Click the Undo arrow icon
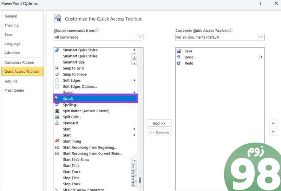The height and width of the screenshot is (191, 281). [178, 57]
